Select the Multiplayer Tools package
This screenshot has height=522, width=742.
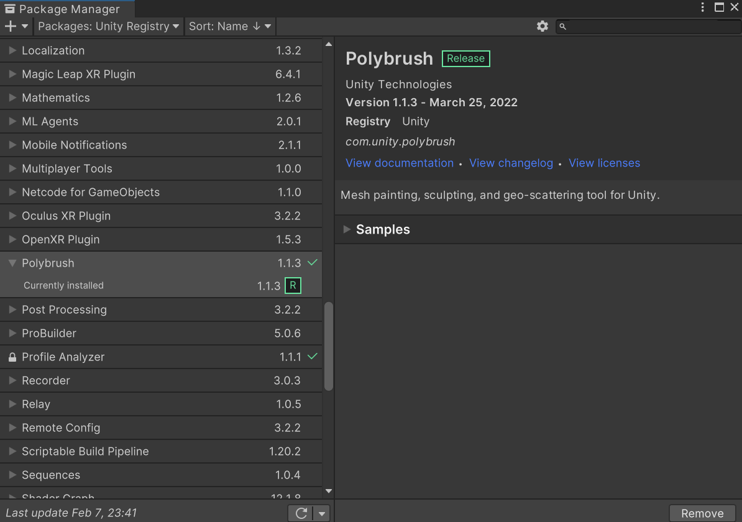(161, 169)
